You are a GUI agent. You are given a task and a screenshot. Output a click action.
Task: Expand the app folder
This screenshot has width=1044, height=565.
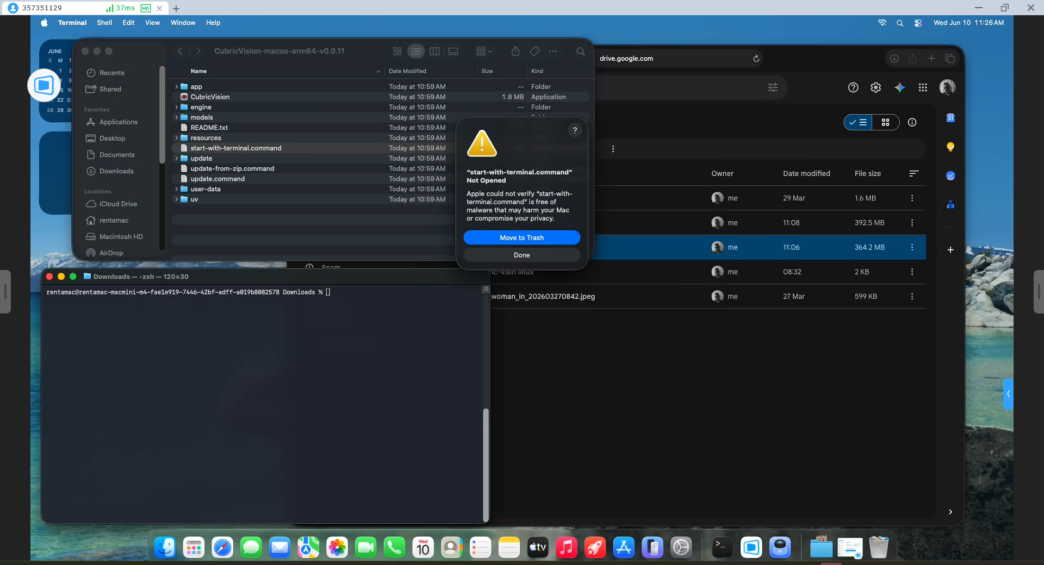point(176,86)
